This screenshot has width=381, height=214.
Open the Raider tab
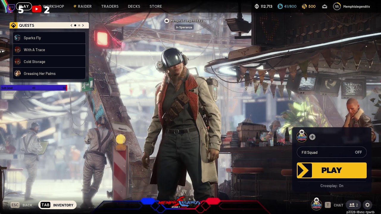(85, 6)
